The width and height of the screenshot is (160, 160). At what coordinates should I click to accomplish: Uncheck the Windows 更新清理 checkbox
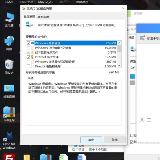click(28, 43)
